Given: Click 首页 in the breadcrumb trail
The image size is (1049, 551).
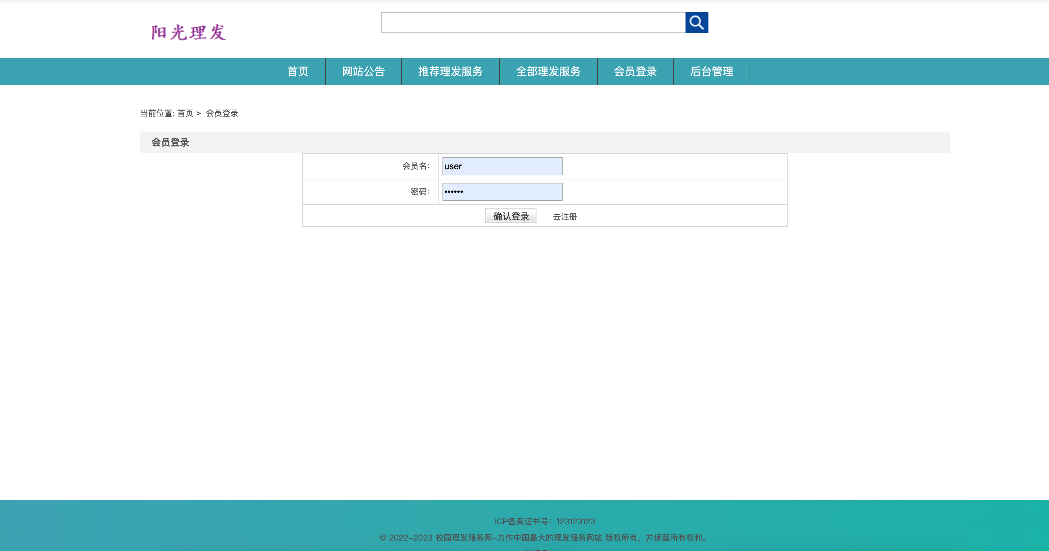Looking at the screenshot, I should coord(186,114).
